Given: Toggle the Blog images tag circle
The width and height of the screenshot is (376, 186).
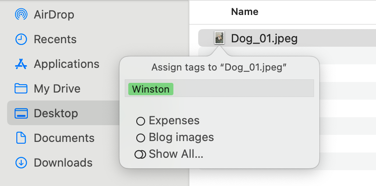Looking at the screenshot, I should 141,138.
